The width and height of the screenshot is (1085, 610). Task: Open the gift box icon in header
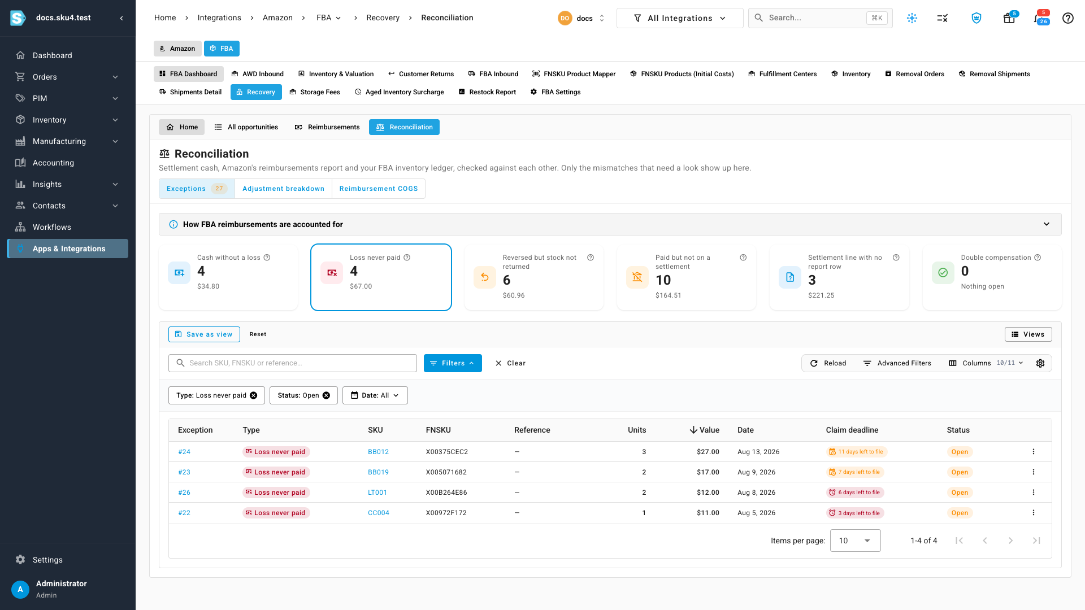coord(1009,18)
